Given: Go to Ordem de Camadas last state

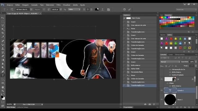Looking at the screenshot, I should click(137, 79).
